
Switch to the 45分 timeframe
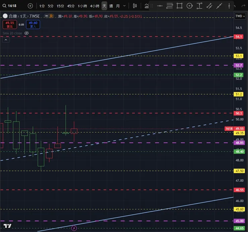[x=71, y=6]
